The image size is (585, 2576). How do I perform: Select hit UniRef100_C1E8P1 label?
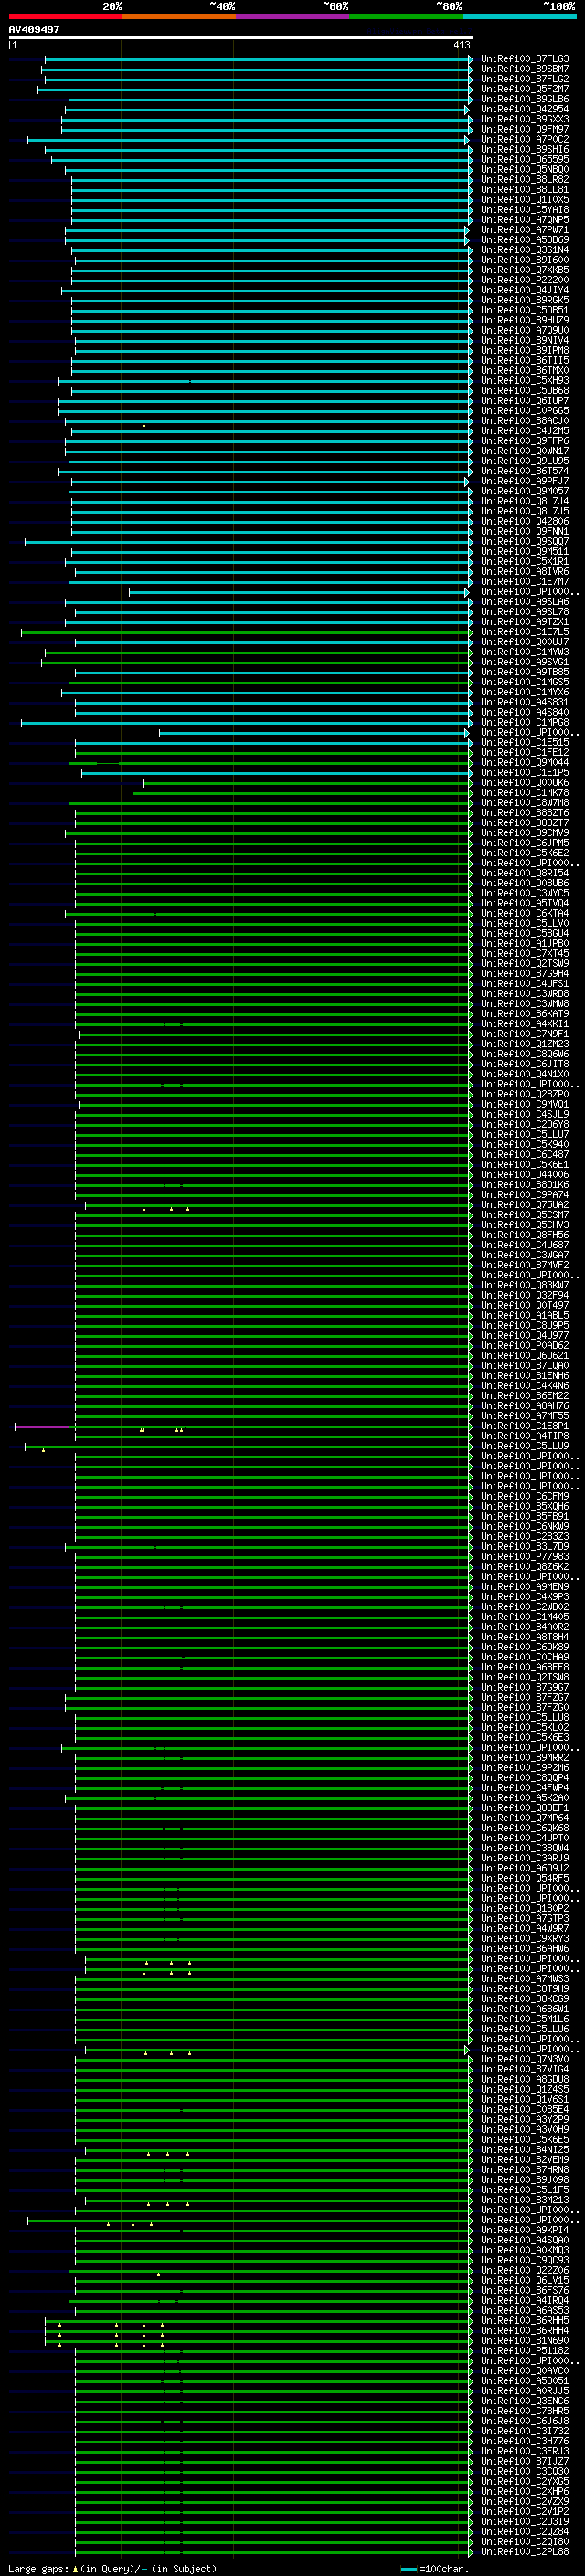click(525, 1426)
